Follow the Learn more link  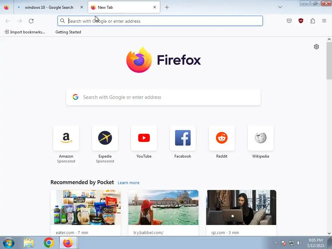point(128,183)
